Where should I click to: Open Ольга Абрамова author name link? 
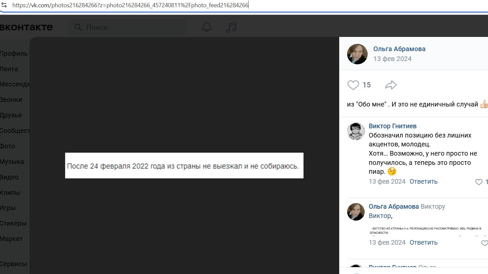point(399,49)
